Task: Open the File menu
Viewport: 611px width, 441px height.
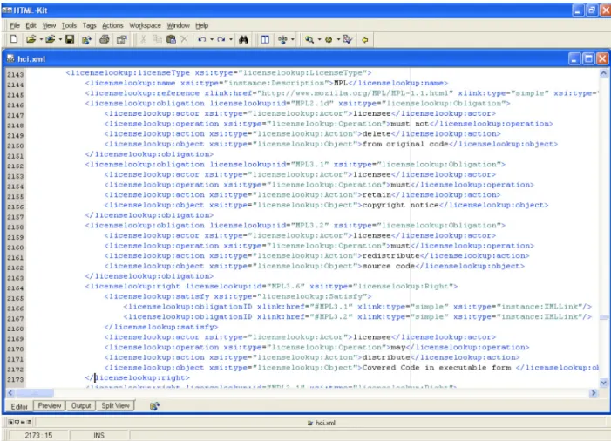Action: pyautogui.click(x=15, y=25)
